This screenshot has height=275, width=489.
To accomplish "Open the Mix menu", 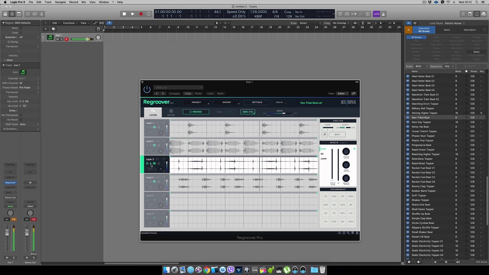I will click(84, 2).
